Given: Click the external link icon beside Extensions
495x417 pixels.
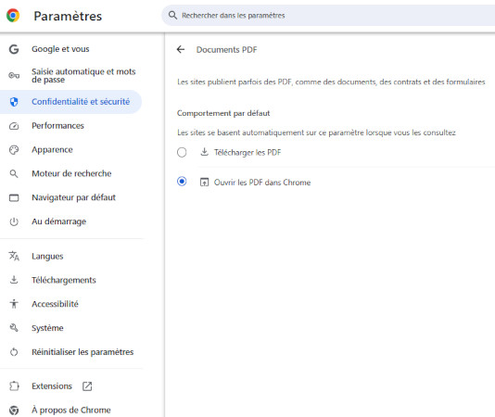Looking at the screenshot, I should click(x=87, y=386).
